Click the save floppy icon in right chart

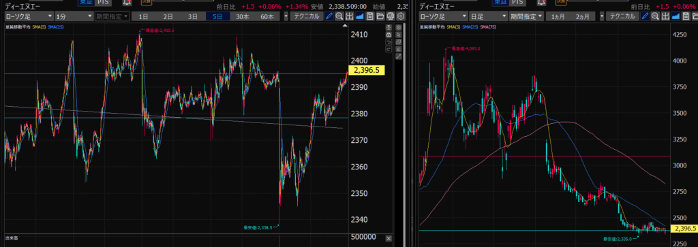click(686, 16)
